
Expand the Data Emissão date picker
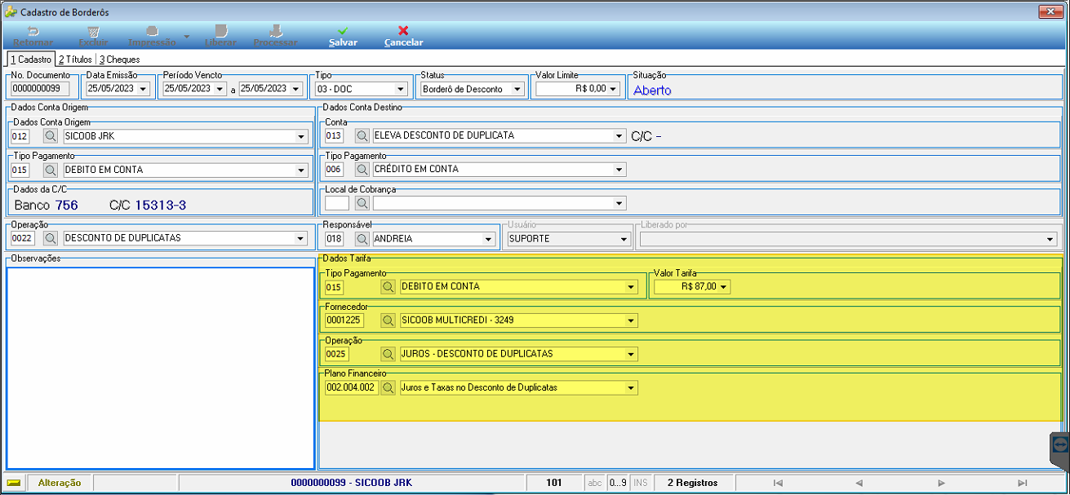144,89
